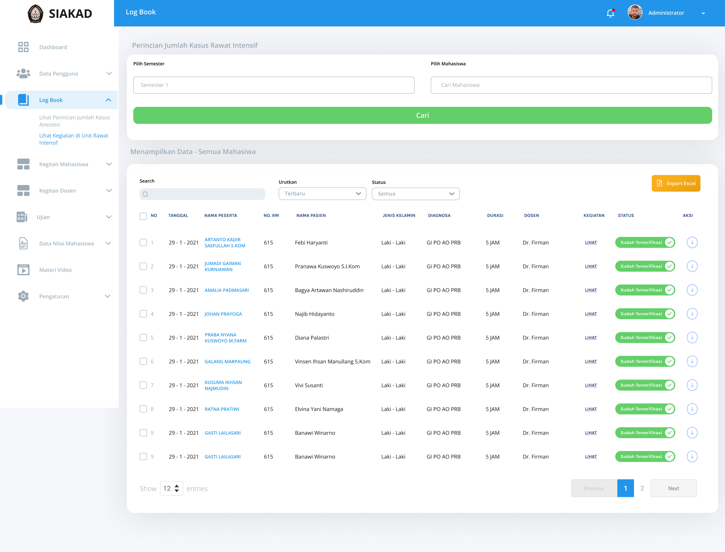Select Data Nilai Mahasiswa menu item
Viewport: 725px width, 552px height.
tap(66, 244)
